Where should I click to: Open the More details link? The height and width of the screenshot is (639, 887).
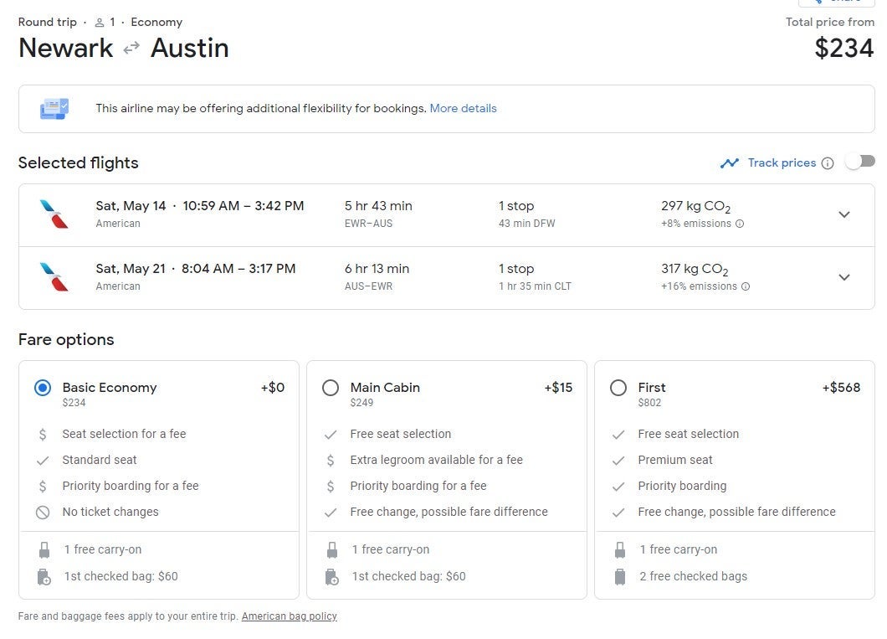pyautogui.click(x=463, y=108)
